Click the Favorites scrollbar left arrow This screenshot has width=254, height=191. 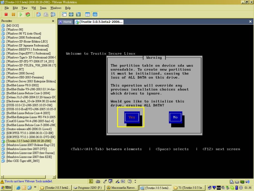tap(2, 177)
